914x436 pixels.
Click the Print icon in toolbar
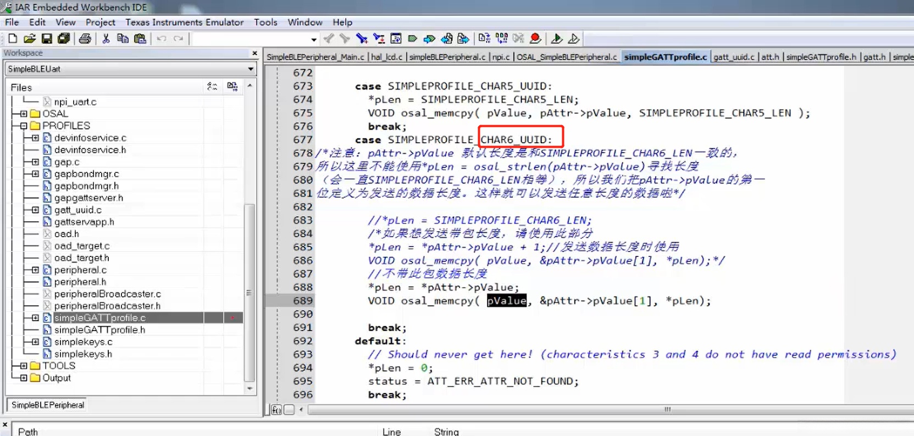click(85, 38)
